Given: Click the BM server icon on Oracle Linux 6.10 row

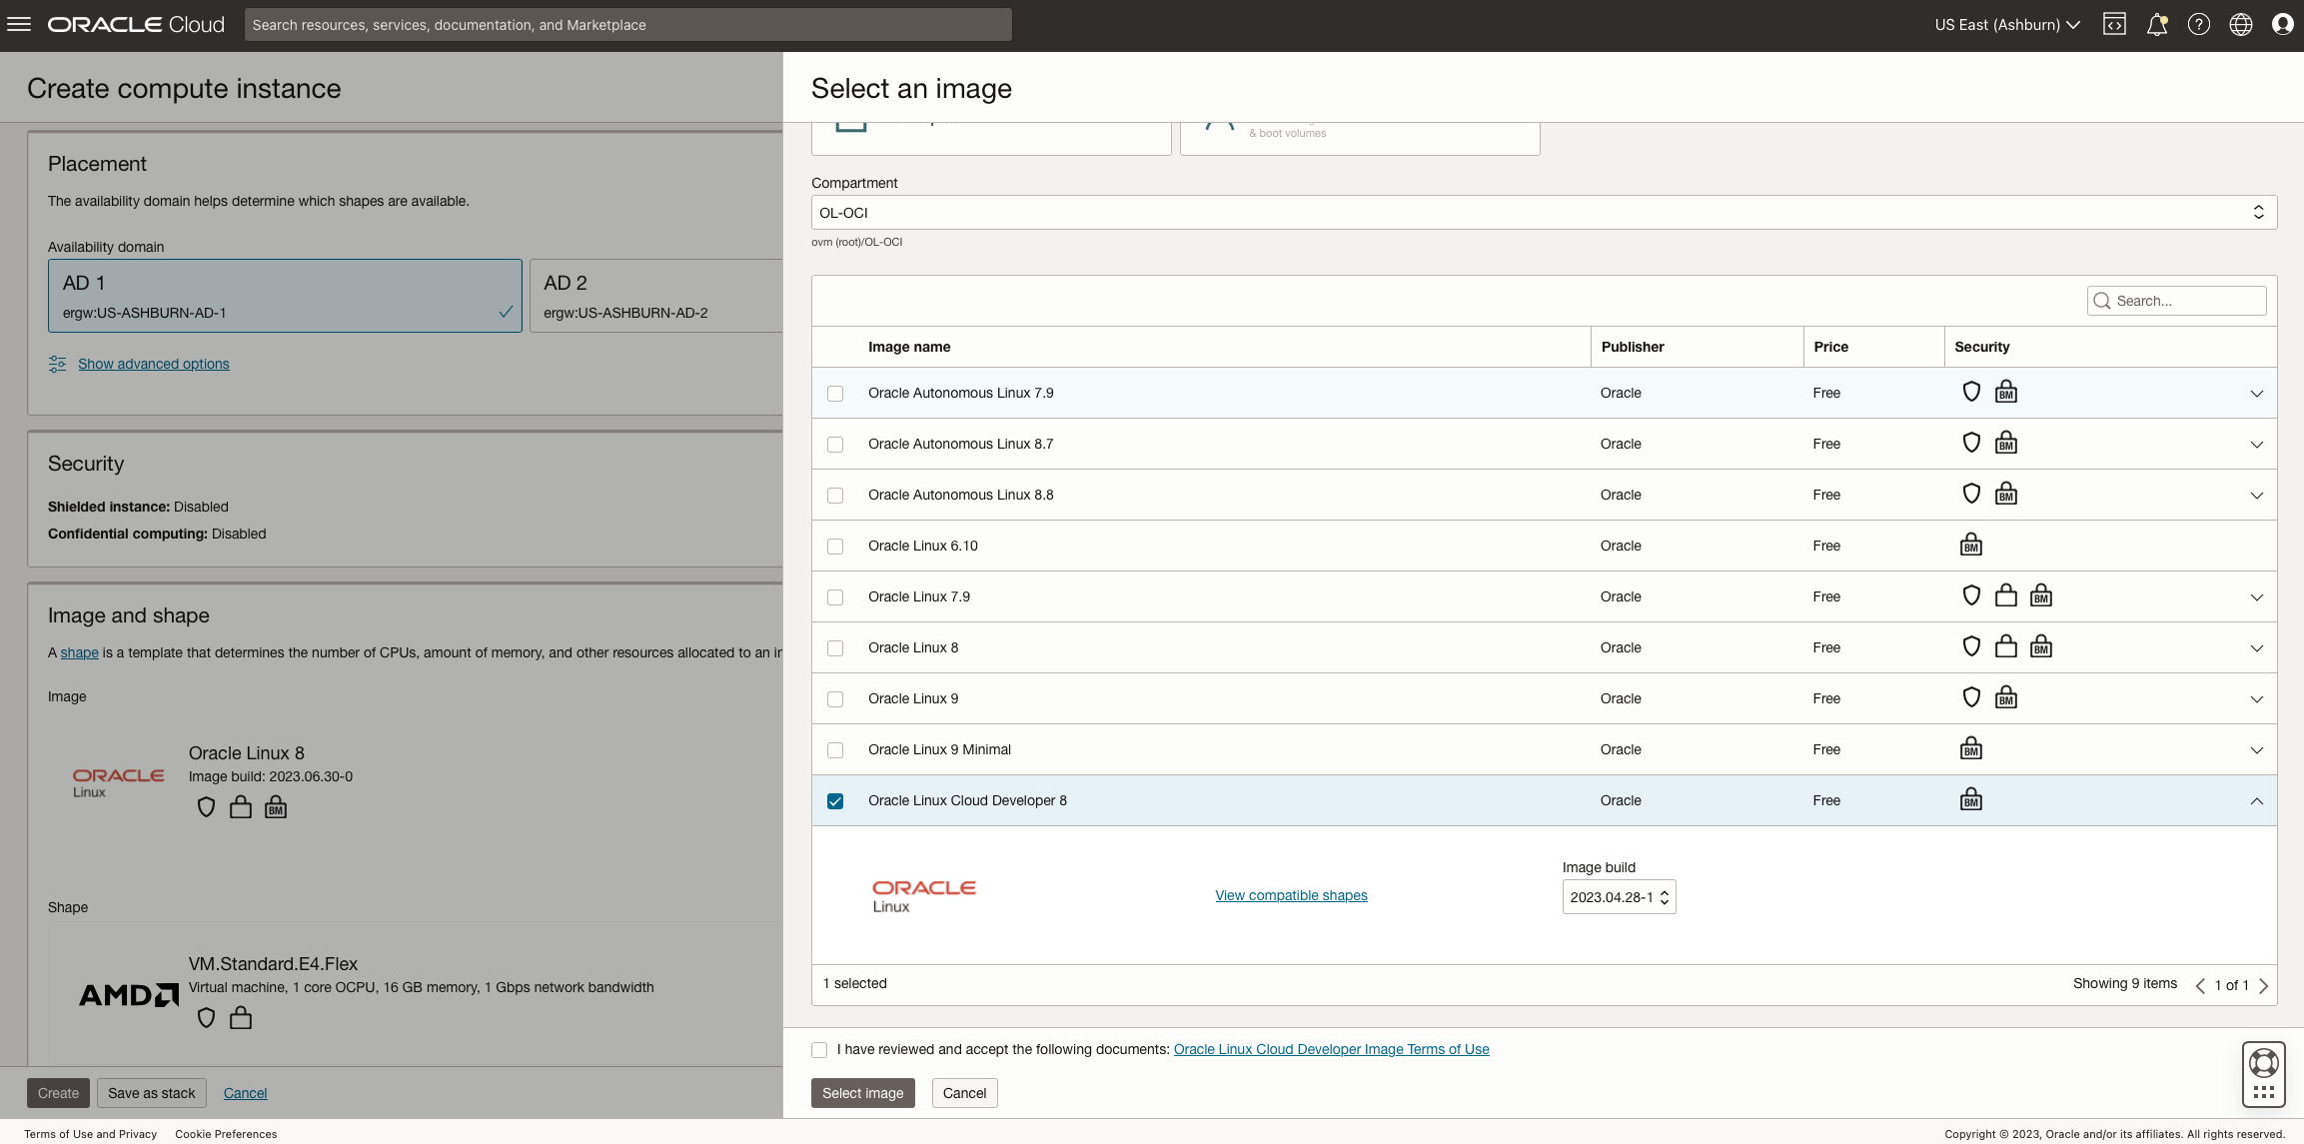Looking at the screenshot, I should click(1971, 545).
